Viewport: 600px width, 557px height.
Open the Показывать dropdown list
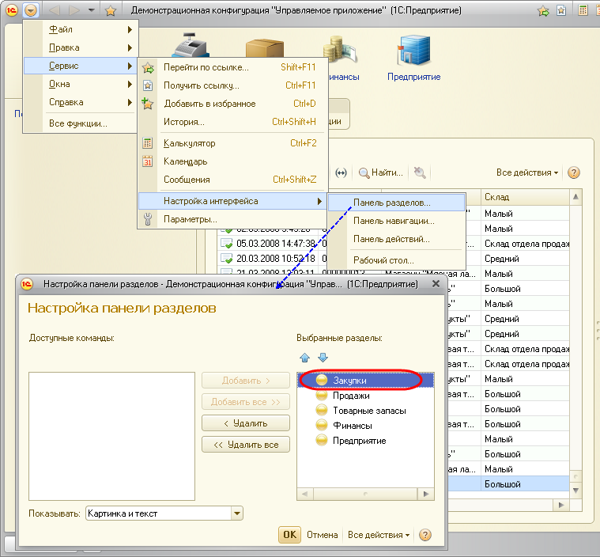pos(237,513)
